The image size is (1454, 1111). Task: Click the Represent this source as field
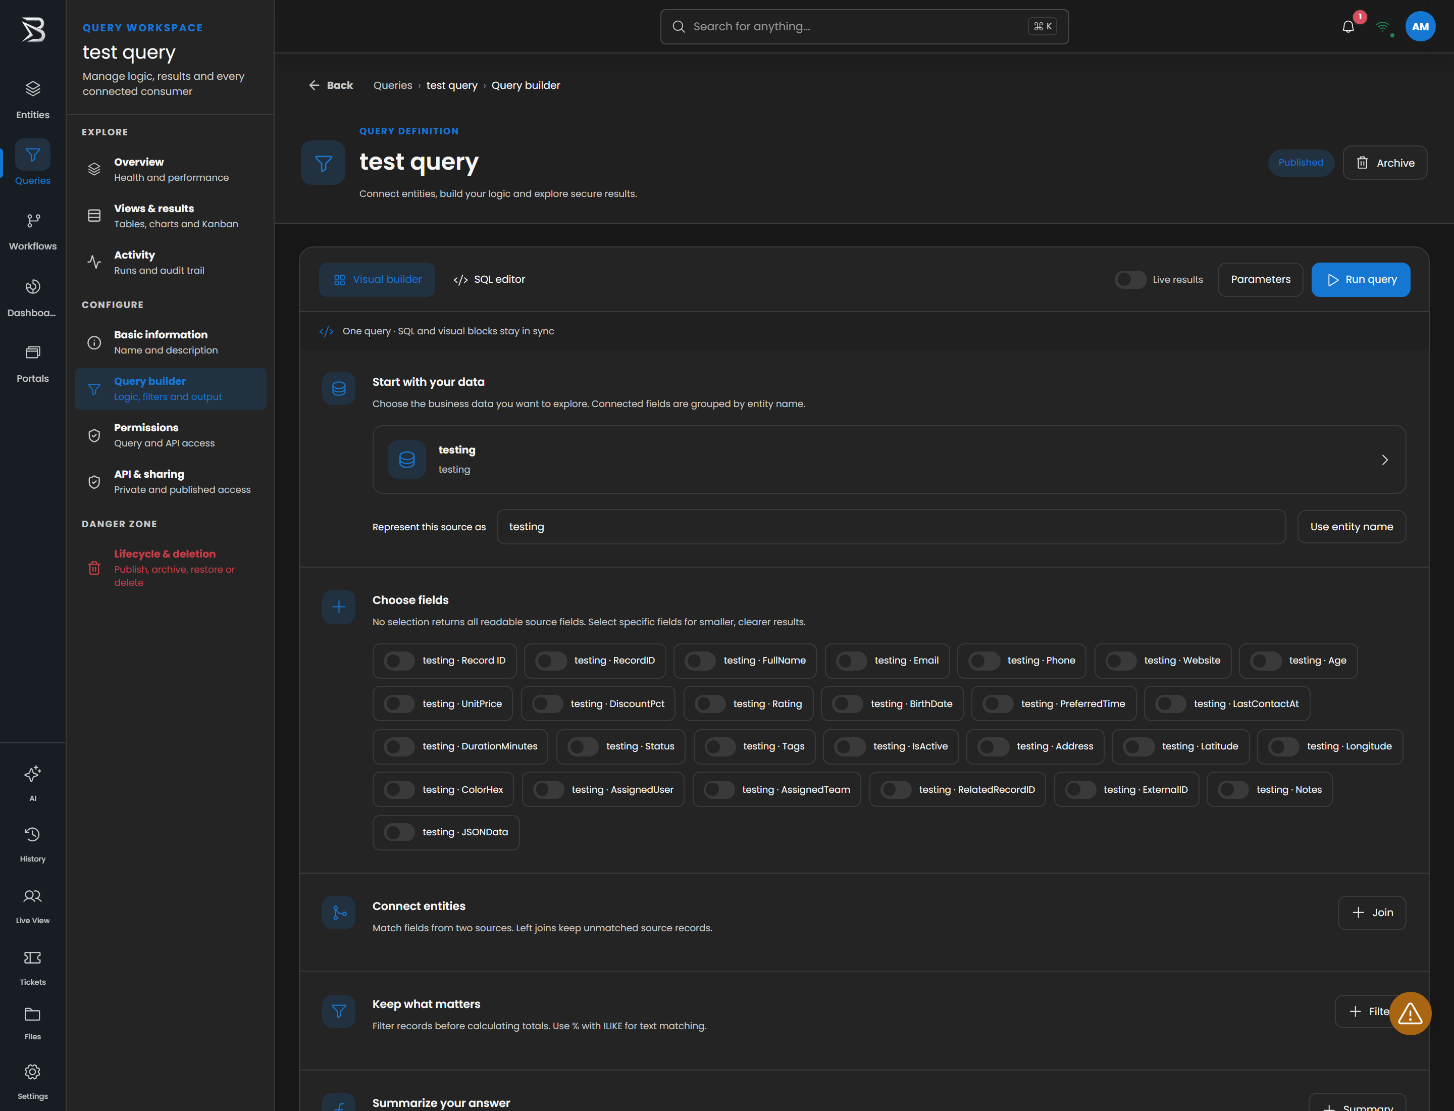[891, 526]
